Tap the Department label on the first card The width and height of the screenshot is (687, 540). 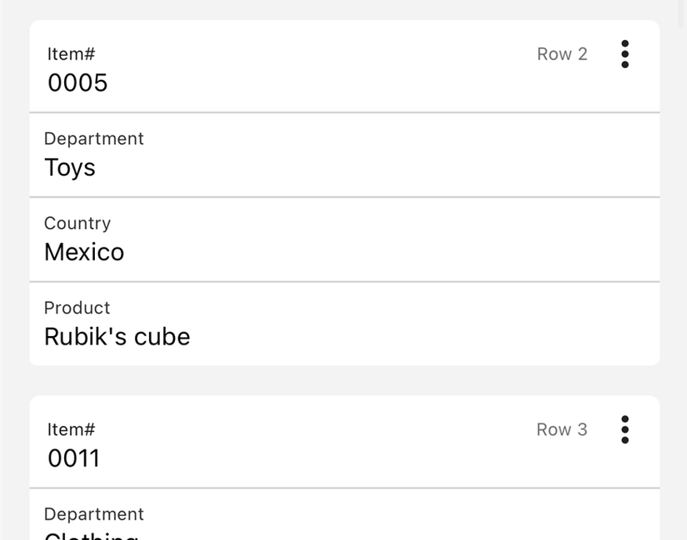pos(94,138)
